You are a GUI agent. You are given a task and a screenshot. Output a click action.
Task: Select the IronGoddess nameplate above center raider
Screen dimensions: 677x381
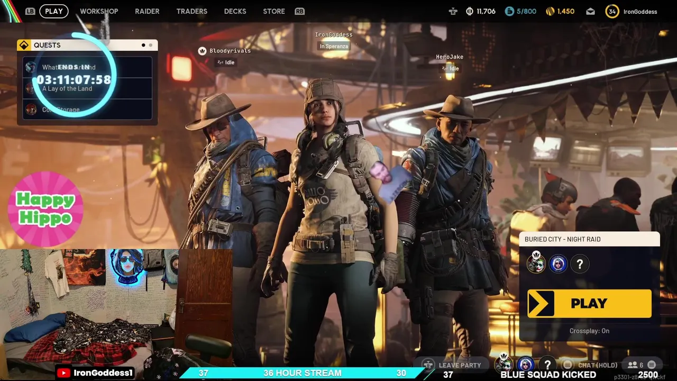coord(334,35)
